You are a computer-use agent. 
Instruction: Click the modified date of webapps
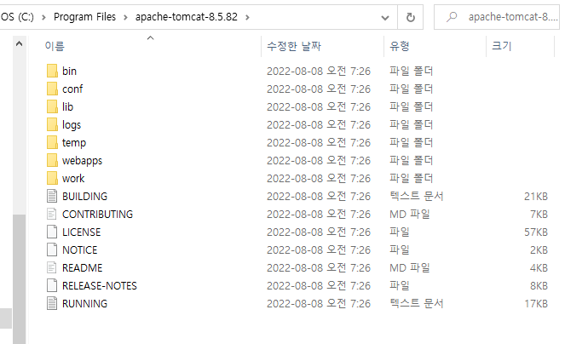tap(319, 160)
